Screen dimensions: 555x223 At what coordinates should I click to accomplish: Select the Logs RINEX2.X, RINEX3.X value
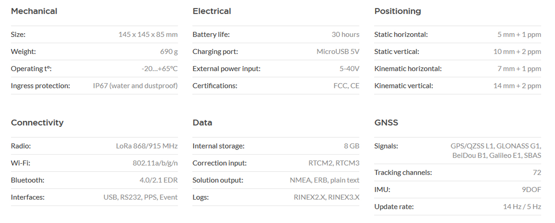tap(327, 197)
